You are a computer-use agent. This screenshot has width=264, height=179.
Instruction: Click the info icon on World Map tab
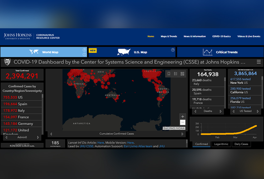tap(84, 55)
